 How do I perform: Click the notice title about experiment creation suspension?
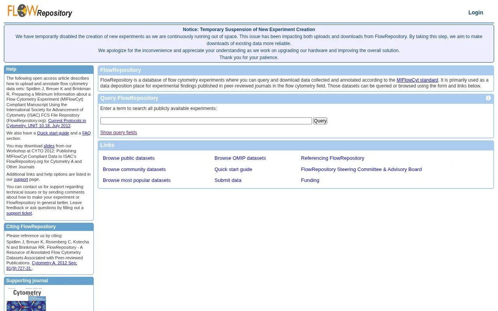(249, 30)
